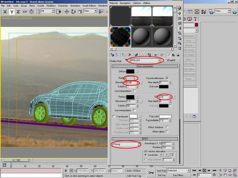Open the Phong BRDF type dropdown
238x178 pixels.
tap(139, 144)
